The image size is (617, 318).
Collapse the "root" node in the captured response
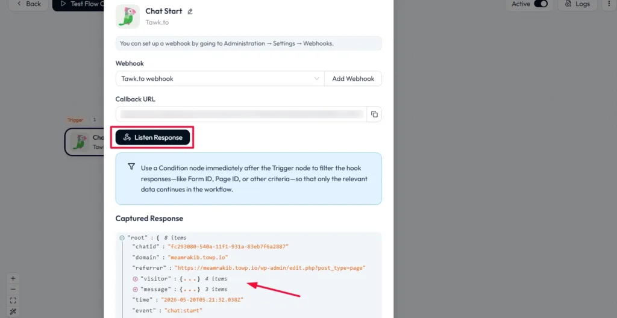click(x=122, y=238)
